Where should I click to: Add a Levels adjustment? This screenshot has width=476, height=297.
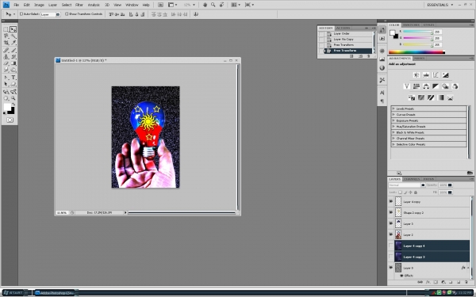pos(426,75)
